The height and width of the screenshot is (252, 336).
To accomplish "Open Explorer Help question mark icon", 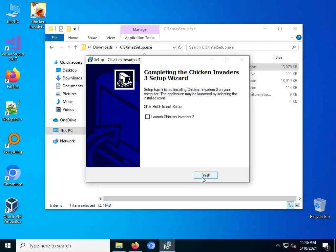I will pyautogui.click(x=299, y=37).
